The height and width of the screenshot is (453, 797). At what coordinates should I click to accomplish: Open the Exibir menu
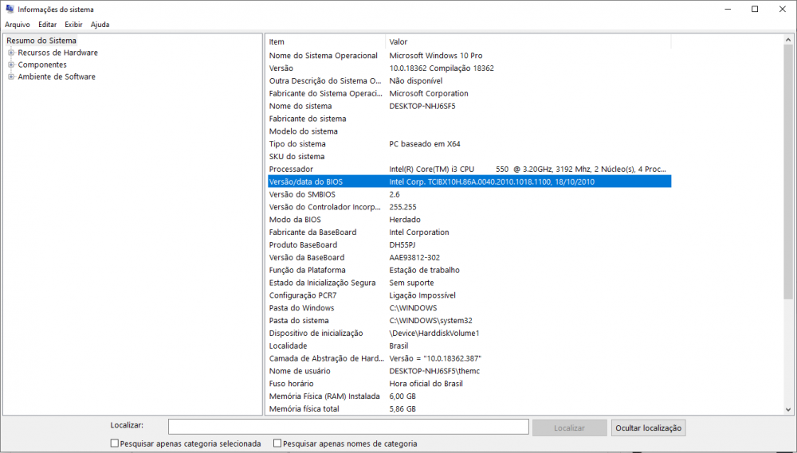(73, 25)
